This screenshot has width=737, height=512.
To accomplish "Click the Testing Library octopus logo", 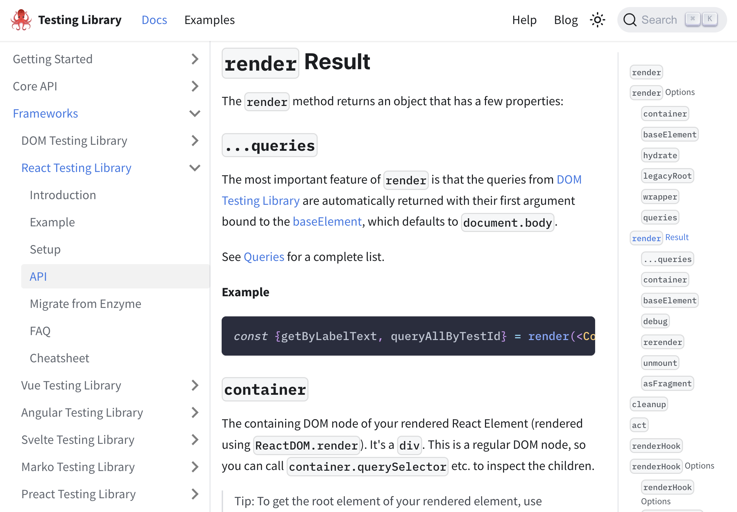I will 21,20.
